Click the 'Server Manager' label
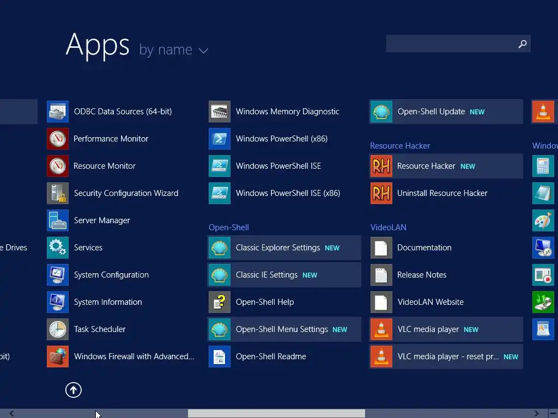The image size is (558, 418). (x=102, y=220)
